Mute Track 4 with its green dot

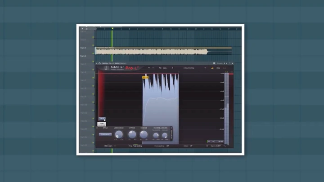pyautogui.click(x=93, y=62)
